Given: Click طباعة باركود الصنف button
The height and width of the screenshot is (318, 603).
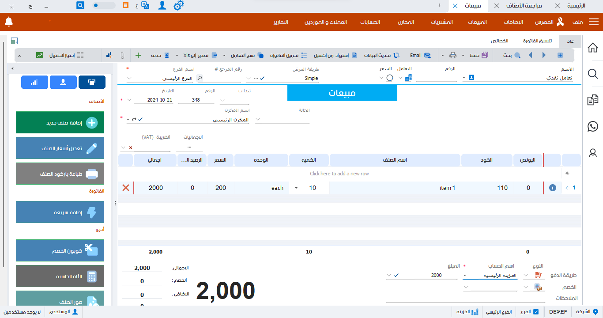Looking at the screenshot, I should [x=60, y=174].
